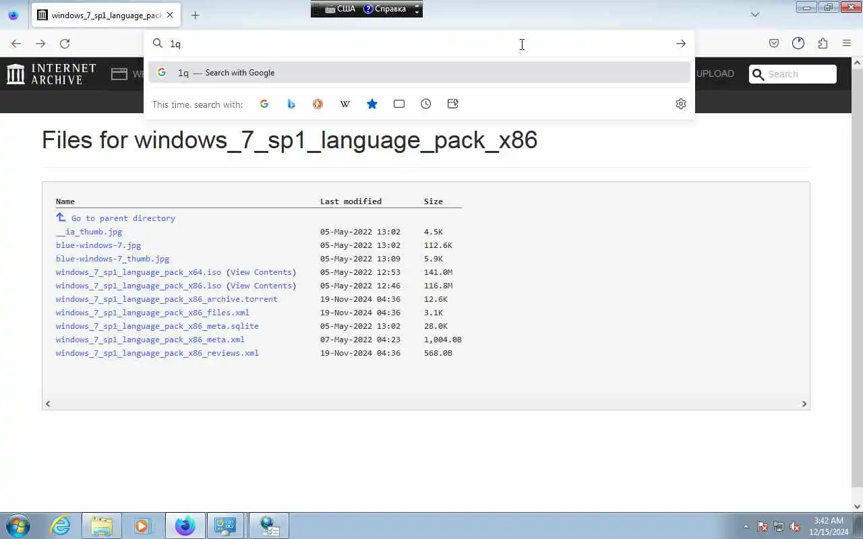
Task: Click the Справка help button
Action: pos(385,9)
